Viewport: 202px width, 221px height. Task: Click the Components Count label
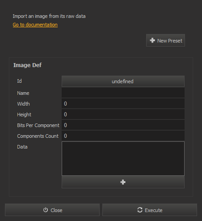(x=38, y=136)
